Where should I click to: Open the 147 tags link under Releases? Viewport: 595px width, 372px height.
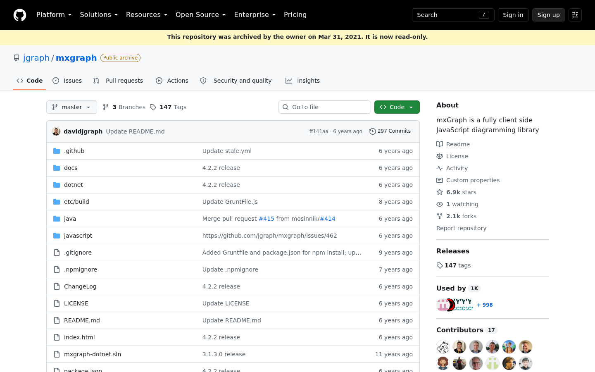[x=454, y=265]
